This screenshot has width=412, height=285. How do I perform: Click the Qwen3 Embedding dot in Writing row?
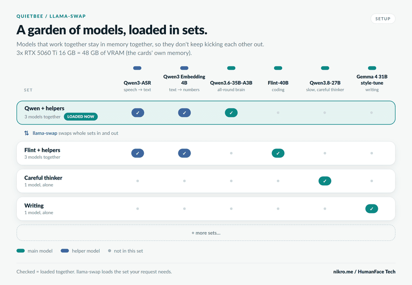click(x=184, y=208)
